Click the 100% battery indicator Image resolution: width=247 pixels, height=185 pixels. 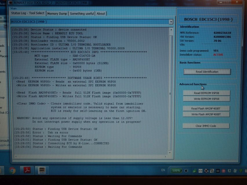tap(176, 171)
